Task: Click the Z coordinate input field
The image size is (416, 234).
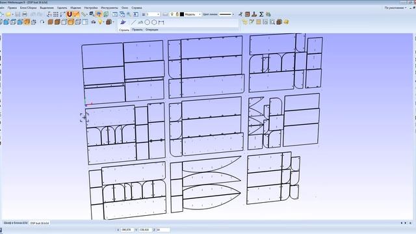Action: 163,229
